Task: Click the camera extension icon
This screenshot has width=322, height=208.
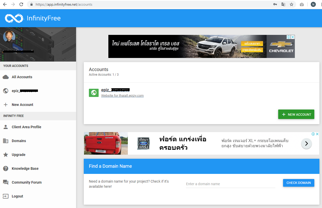Action: 302,4
